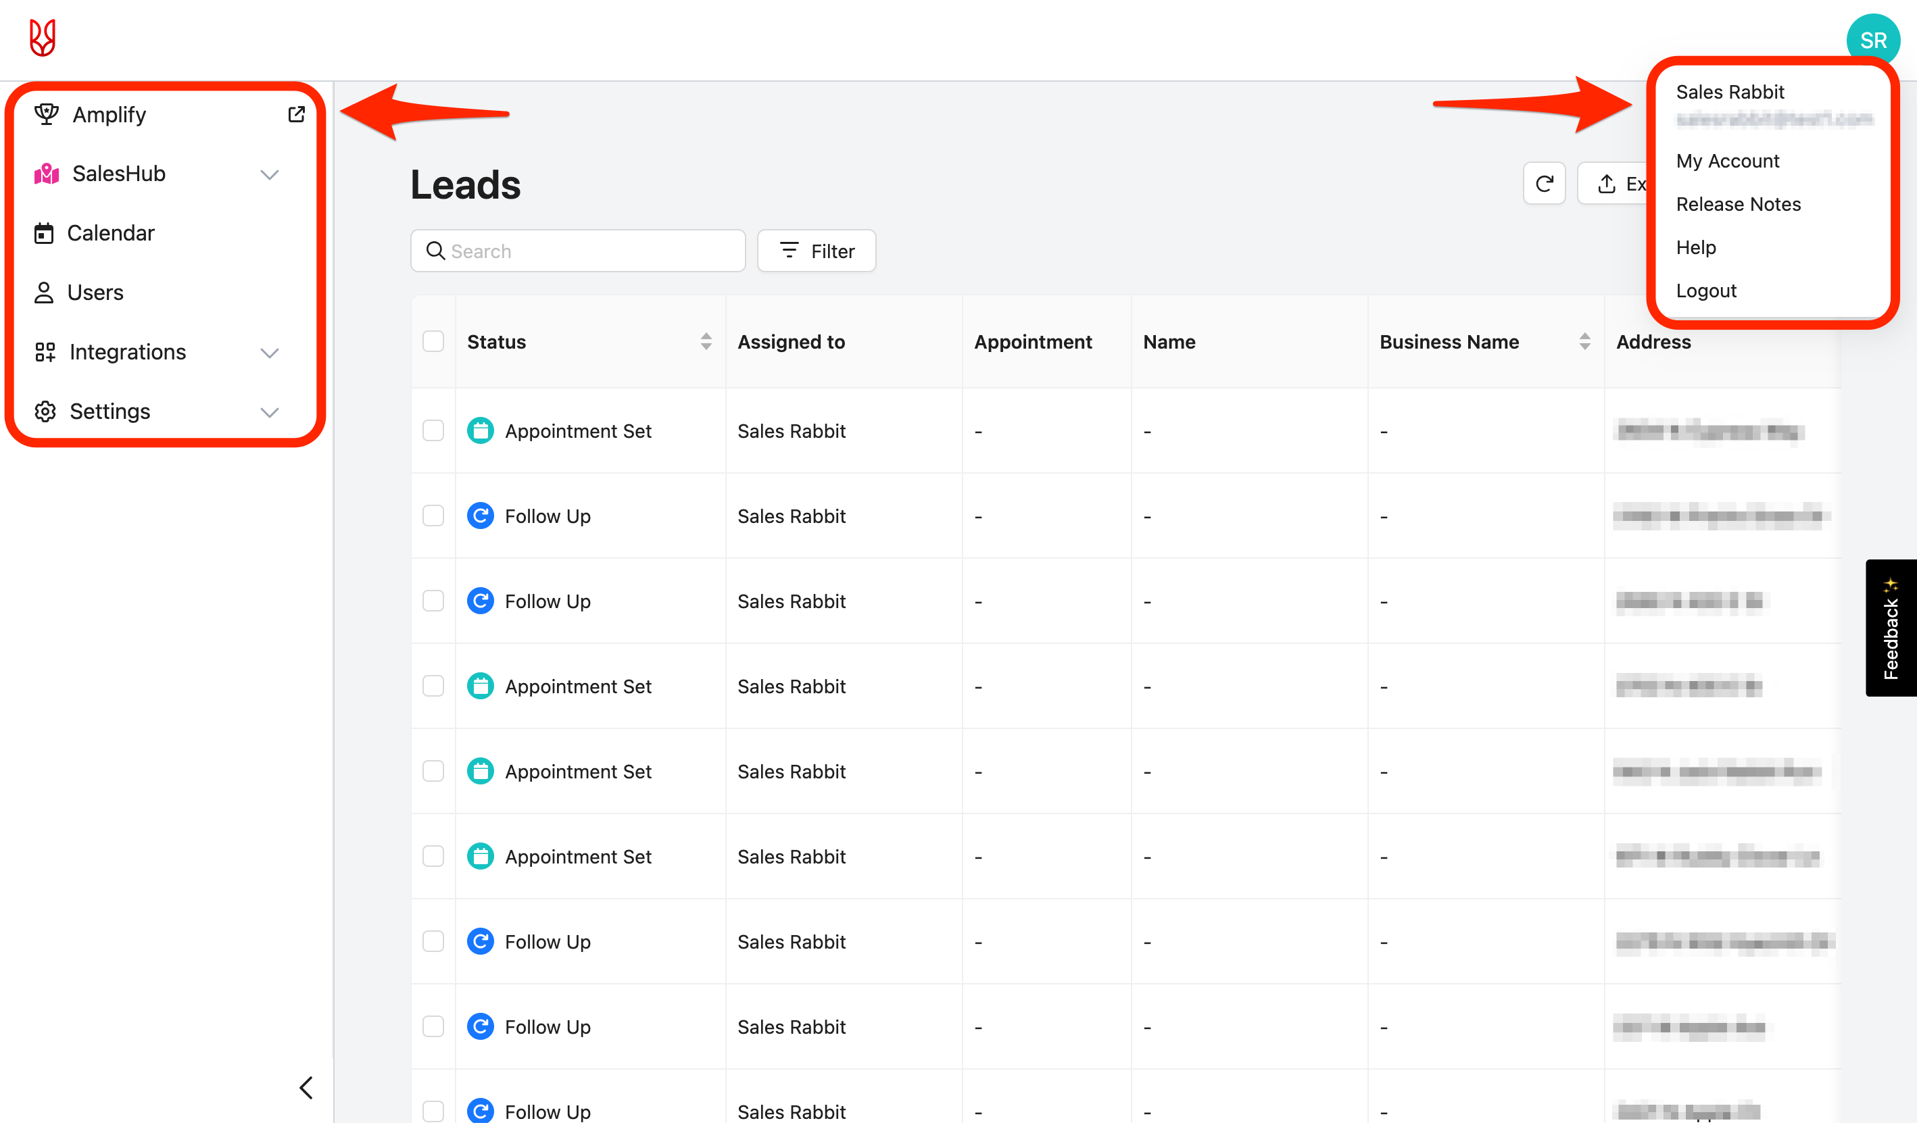Open Amplify external link icon
The image size is (1917, 1127).
[x=296, y=115]
